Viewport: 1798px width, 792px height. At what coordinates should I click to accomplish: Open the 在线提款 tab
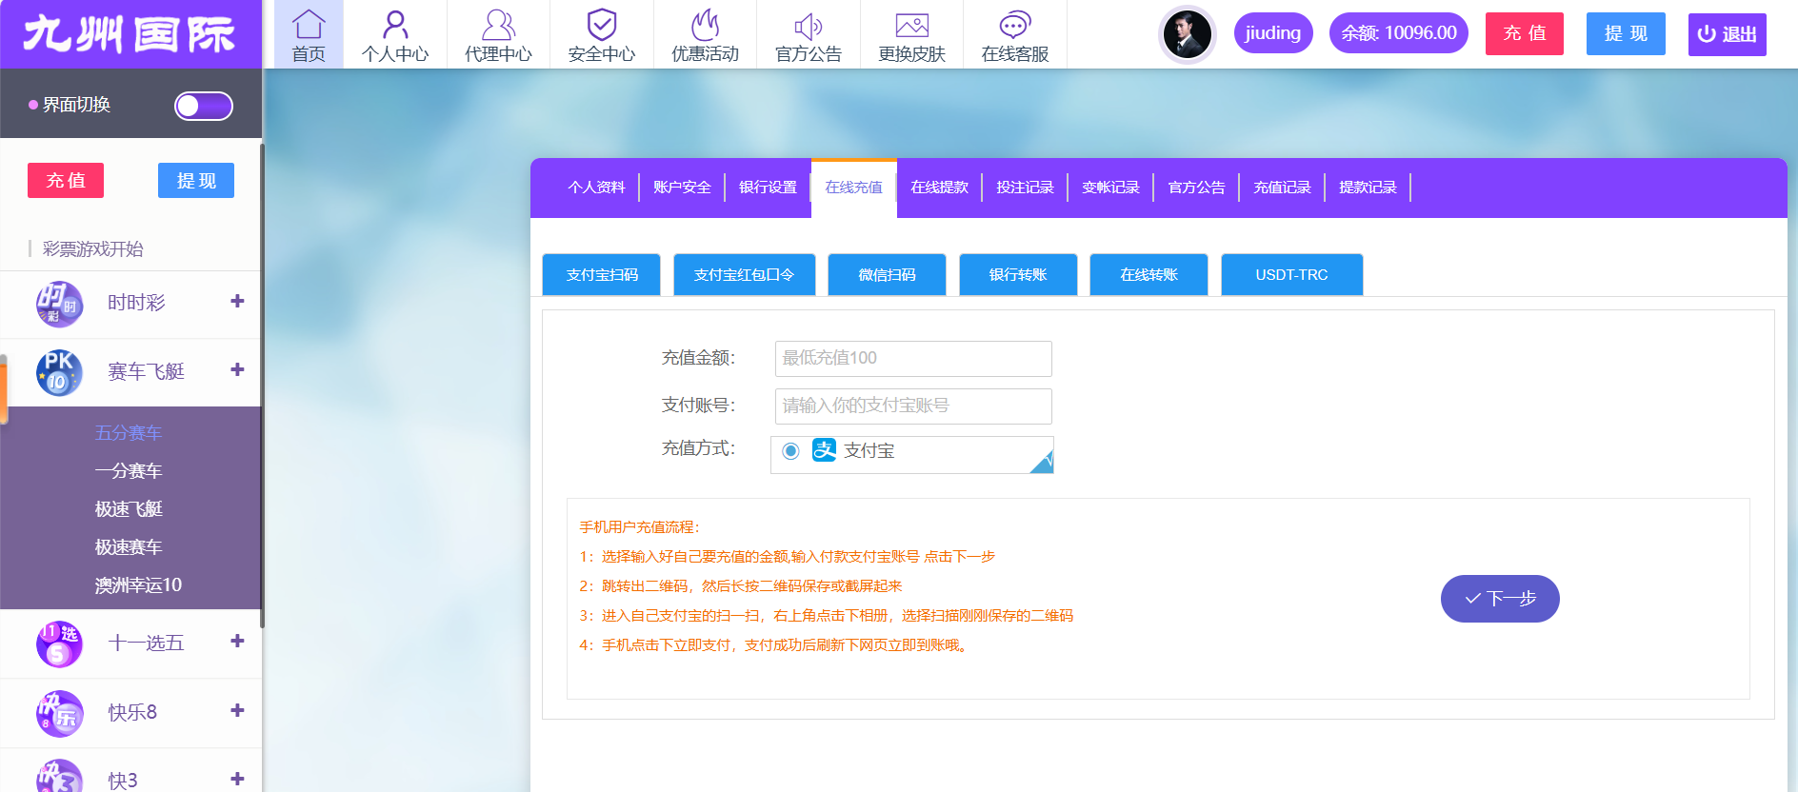pos(939,188)
